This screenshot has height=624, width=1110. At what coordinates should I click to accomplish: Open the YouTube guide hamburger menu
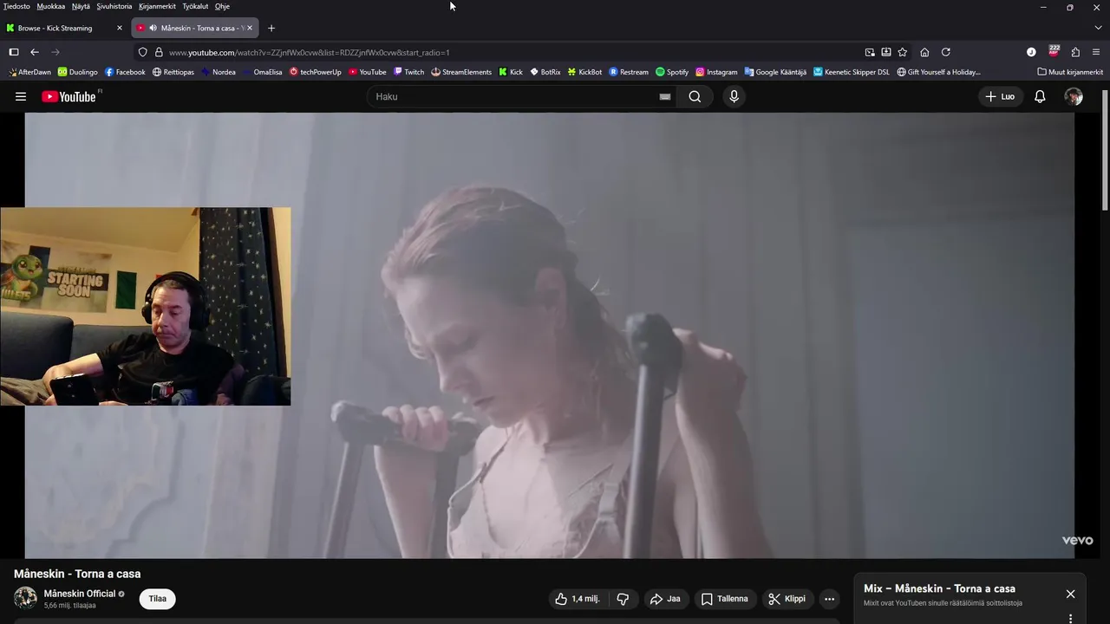(21, 96)
